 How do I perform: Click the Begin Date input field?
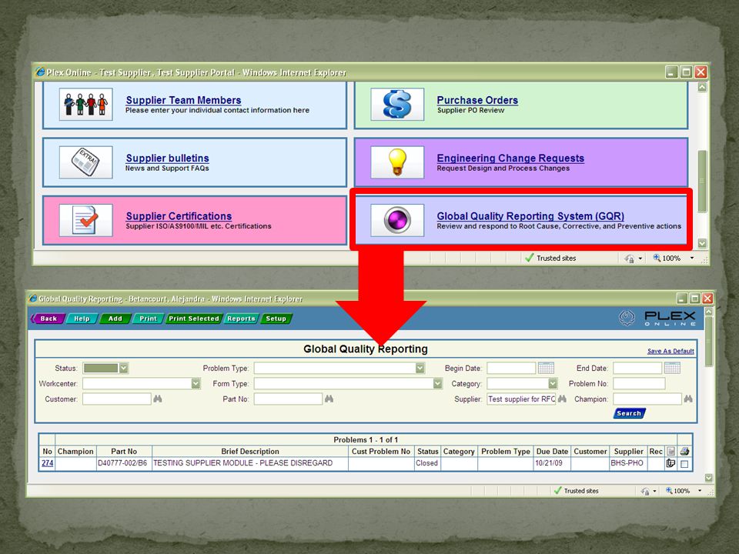pyautogui.click(x=511, y=368)
